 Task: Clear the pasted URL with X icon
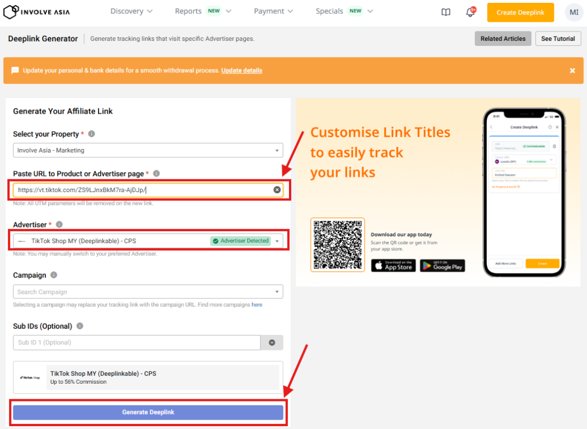pyautogui.click(x=277, y=189)
